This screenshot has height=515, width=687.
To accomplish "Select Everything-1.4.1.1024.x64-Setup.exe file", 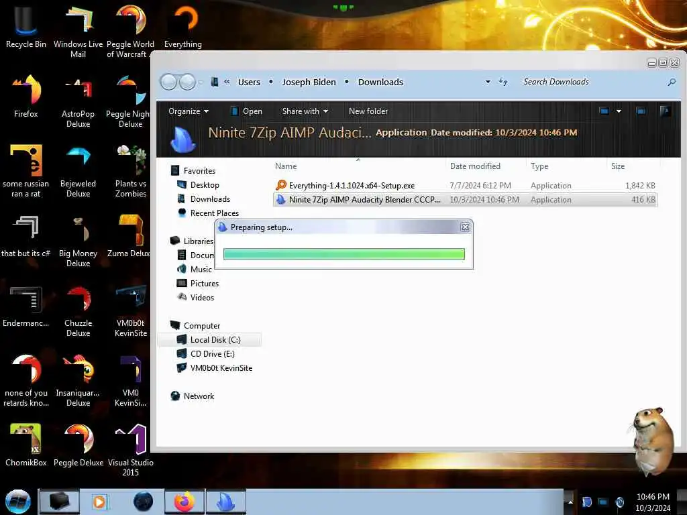I will coord(465,186).
